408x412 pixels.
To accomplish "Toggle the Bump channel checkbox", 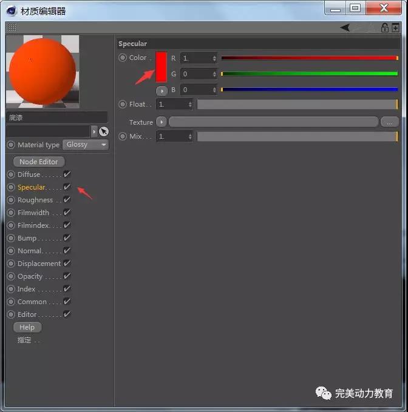I will coord(67,238).
